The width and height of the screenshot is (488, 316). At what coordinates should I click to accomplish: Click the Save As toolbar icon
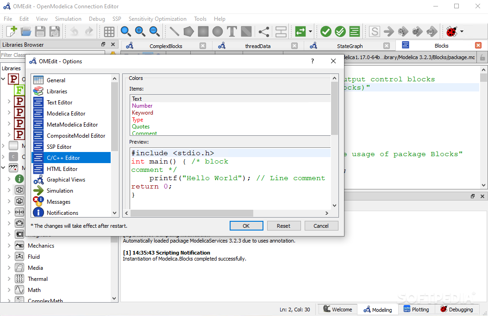[x=55, y=31]
